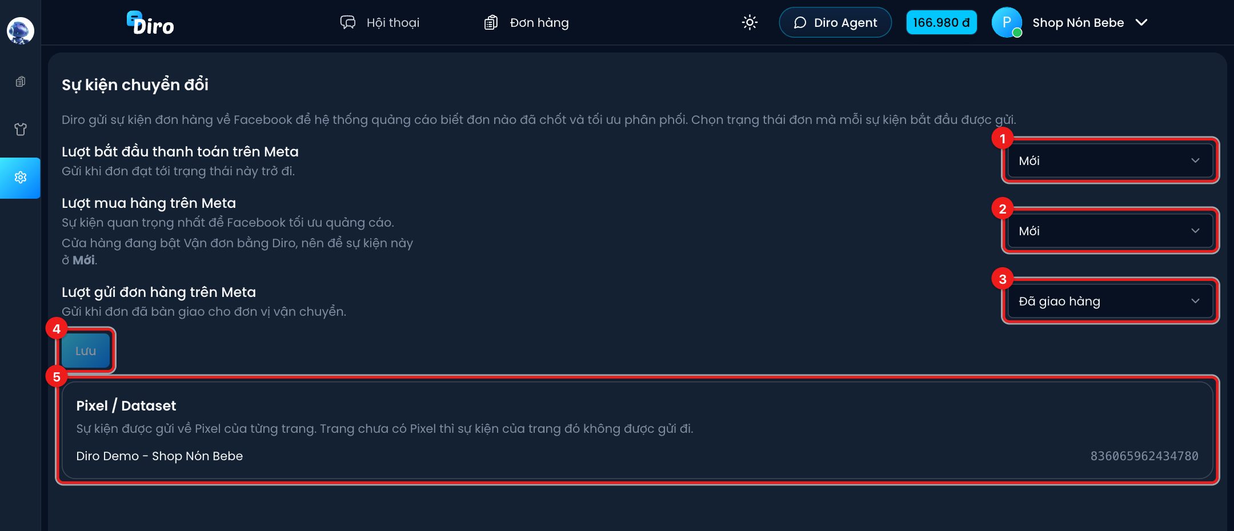
Task: Click the 166.980 đ balance badge
Action: click(941, 22)
